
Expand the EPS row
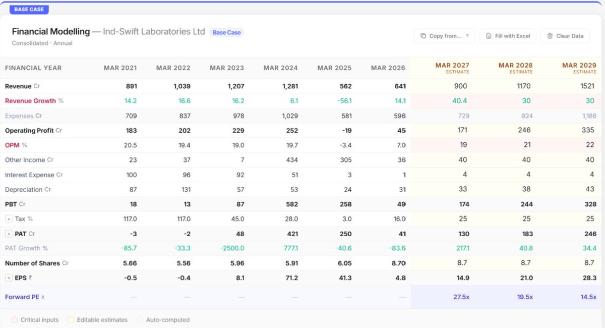[x=9, y=278]
